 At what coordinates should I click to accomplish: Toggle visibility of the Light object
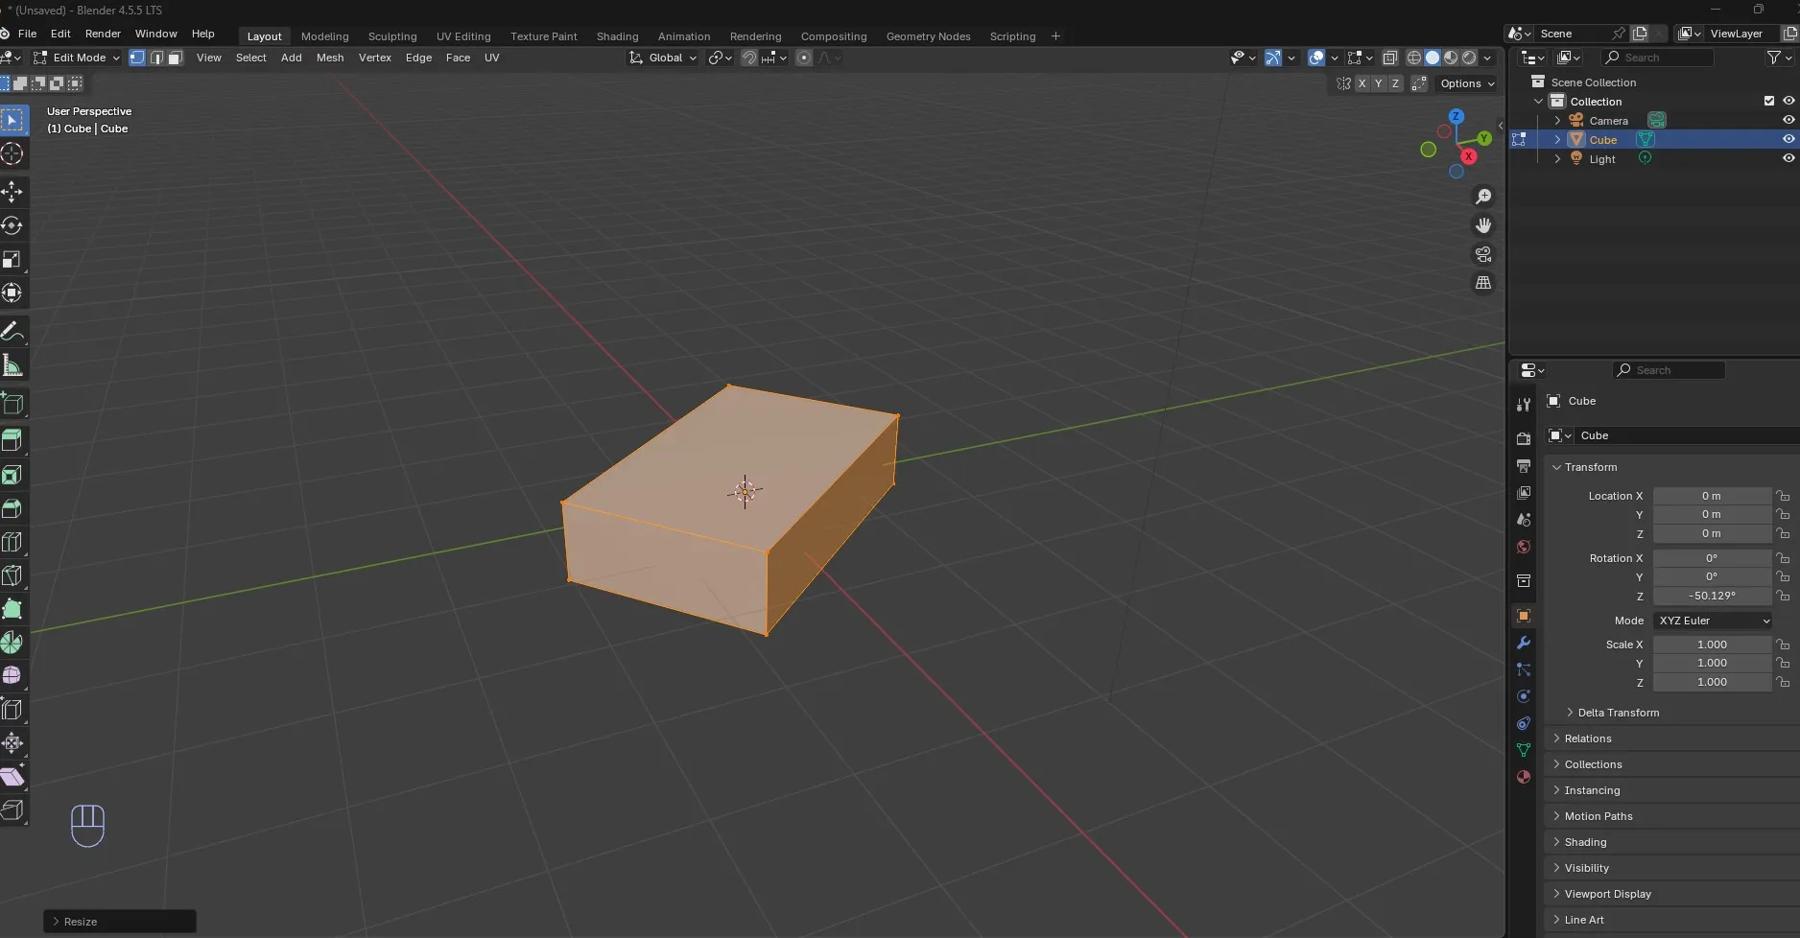click(1788, 158)
